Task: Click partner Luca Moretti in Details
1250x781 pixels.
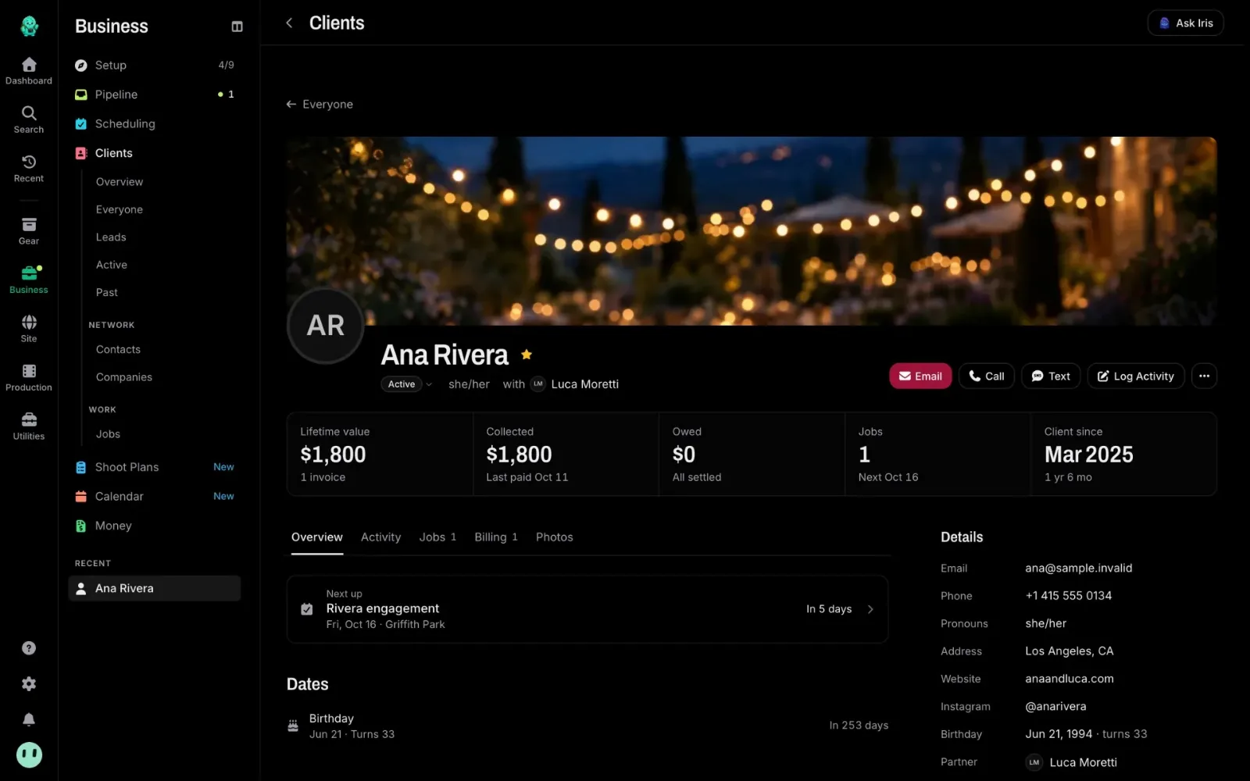Action: click(1071, 762)
